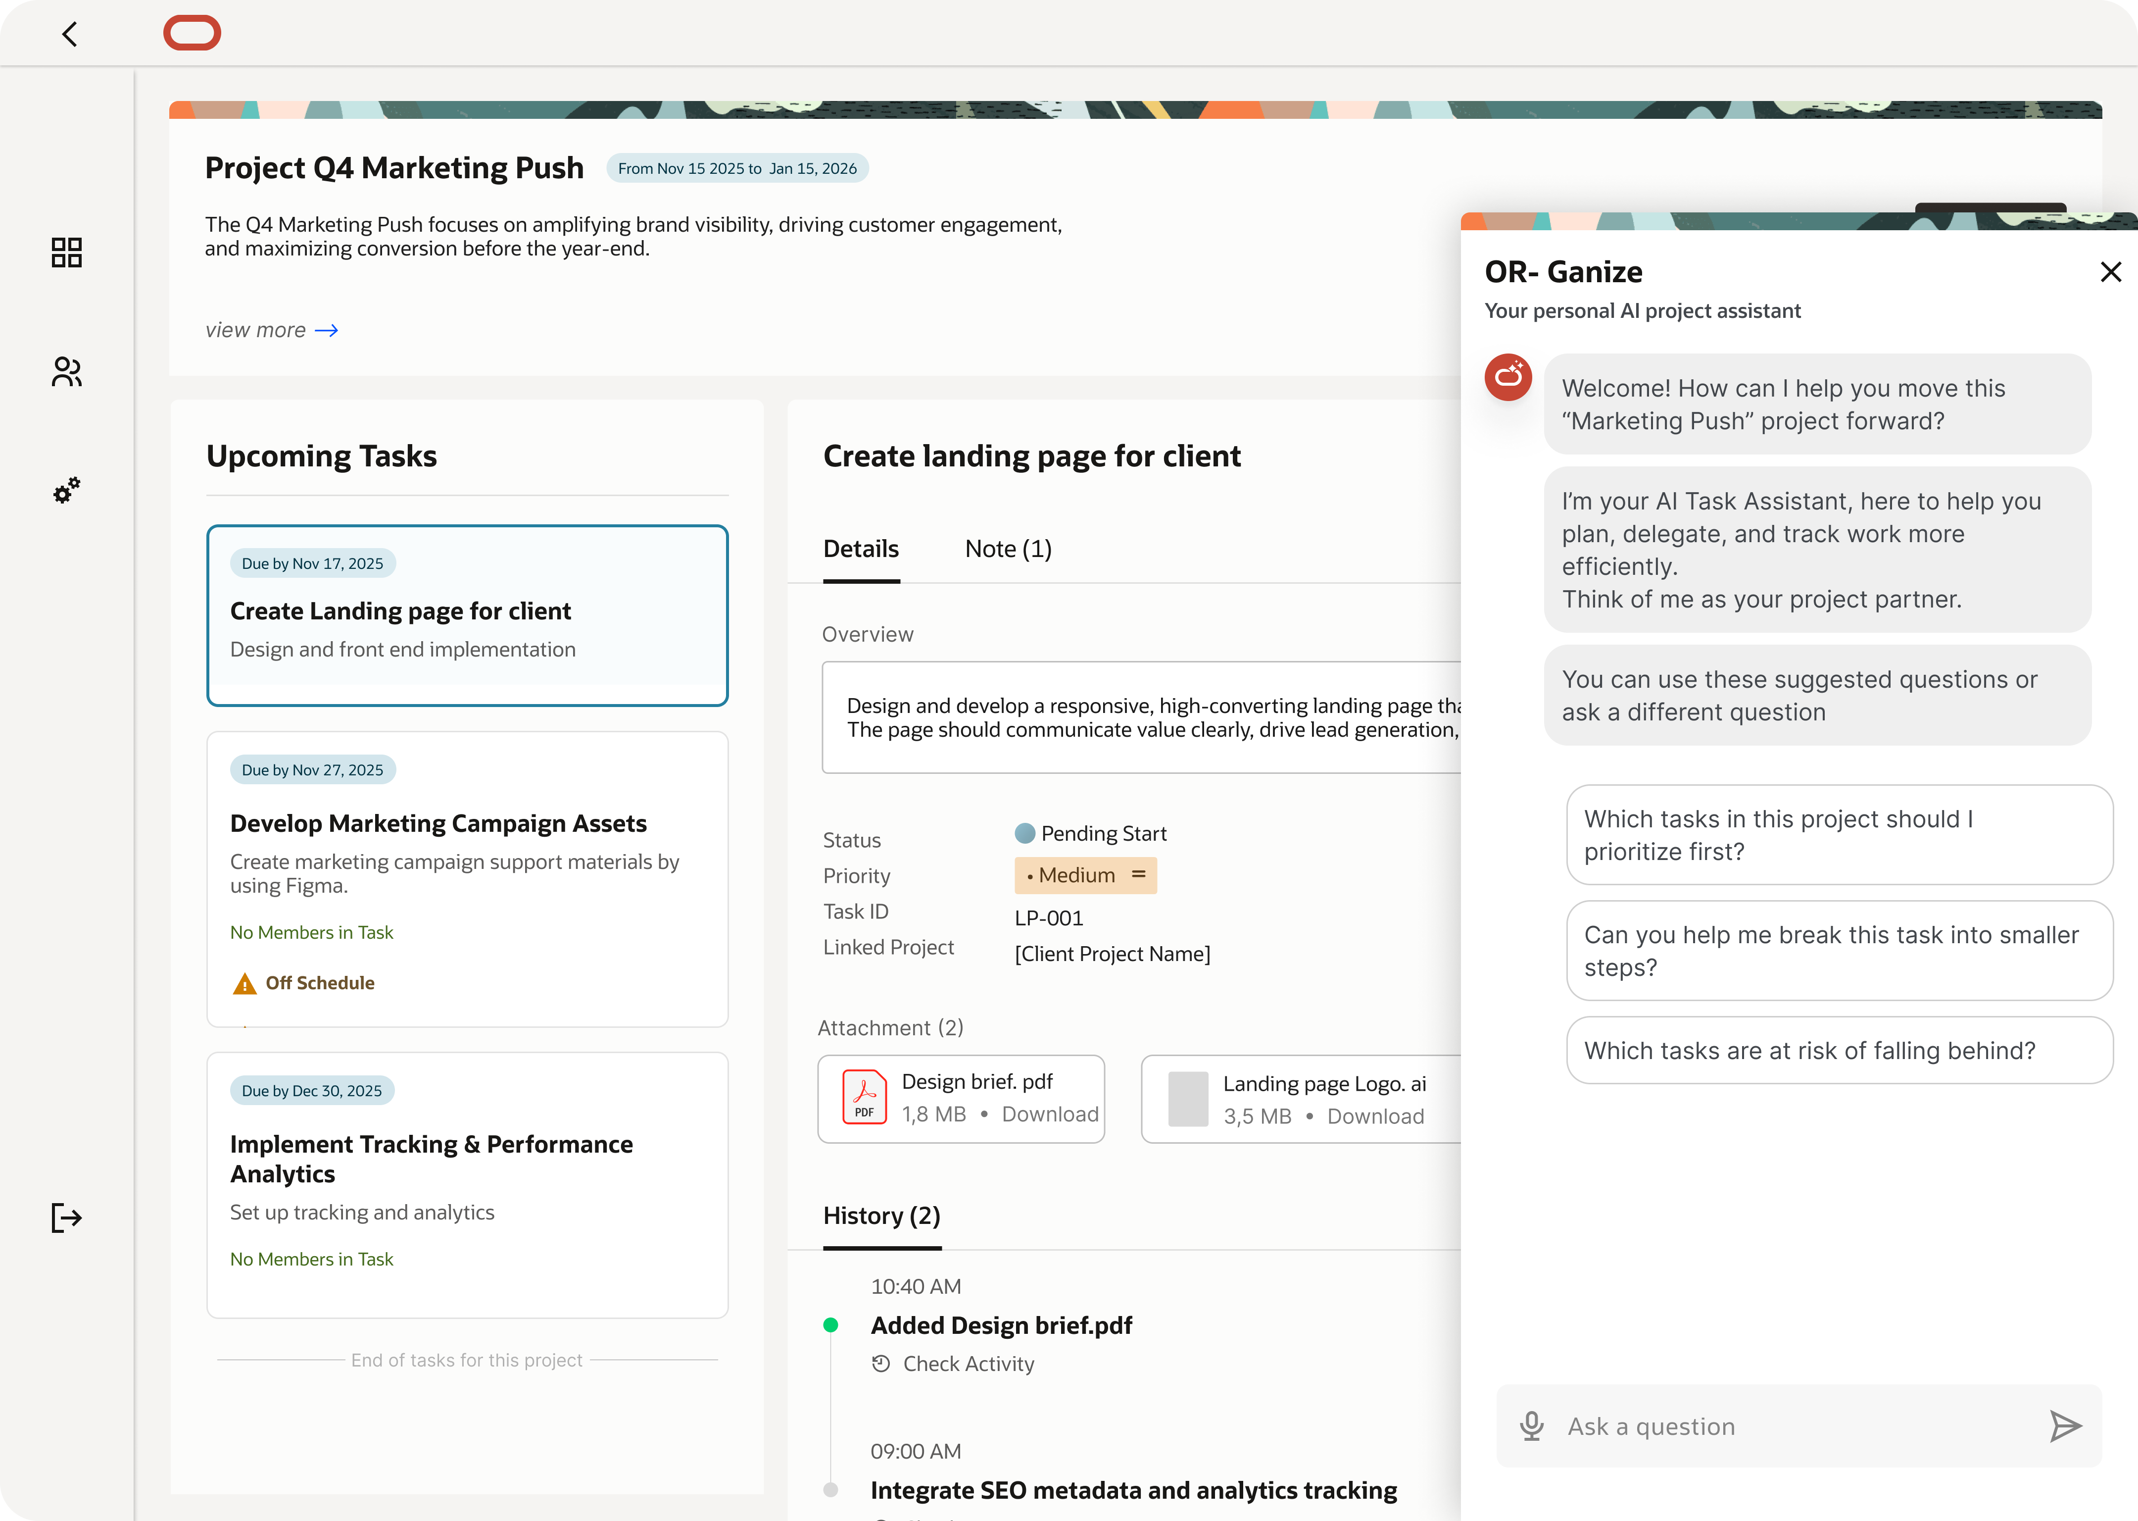The image size is (2138, 1521).
Task: Activate the microphone icon in chat input
Action: [1530, 1425]
